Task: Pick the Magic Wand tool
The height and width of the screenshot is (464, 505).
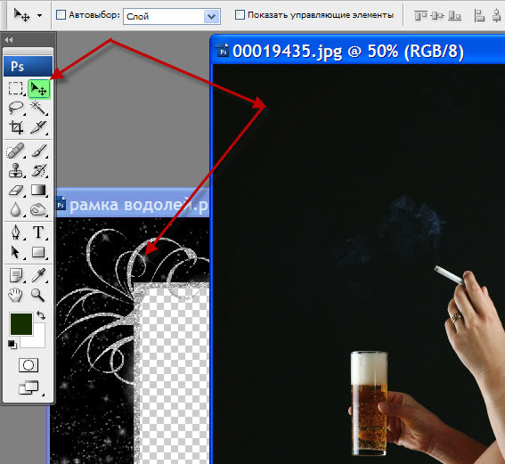Action: point(38,108)
